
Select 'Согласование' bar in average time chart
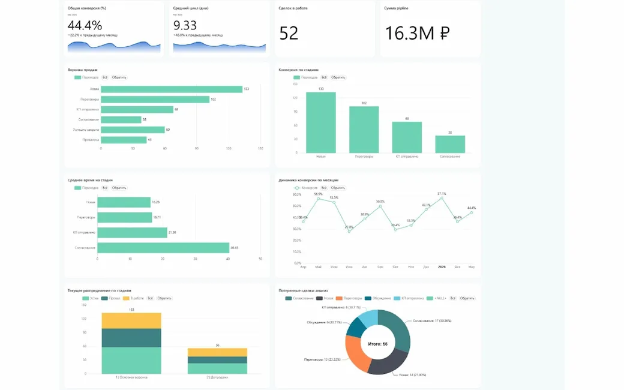[163, 248]
